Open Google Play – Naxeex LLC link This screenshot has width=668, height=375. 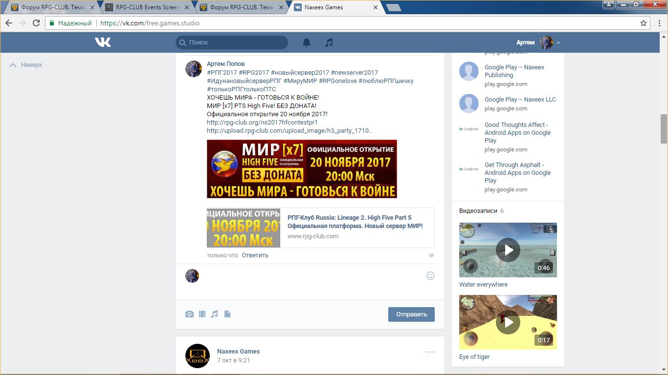(x=520, y=100)
